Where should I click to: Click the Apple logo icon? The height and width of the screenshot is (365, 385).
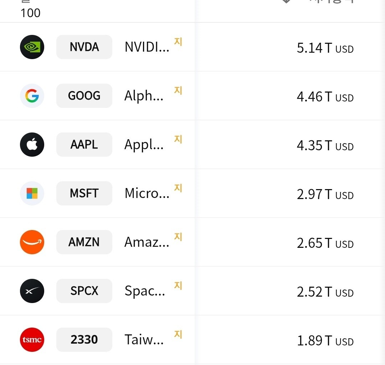point(32,145)
